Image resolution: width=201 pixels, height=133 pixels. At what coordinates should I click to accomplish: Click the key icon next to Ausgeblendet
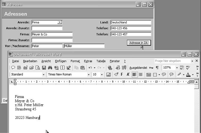[151, 68]
